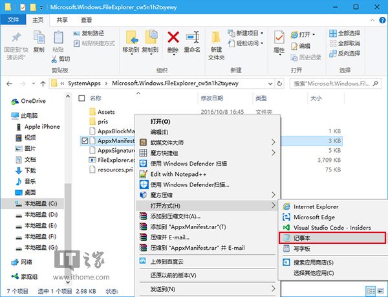This screenshot has width=388, height=297.
Task: Click the Copy icon in clipboard group
Action: [x=39, y=38]
